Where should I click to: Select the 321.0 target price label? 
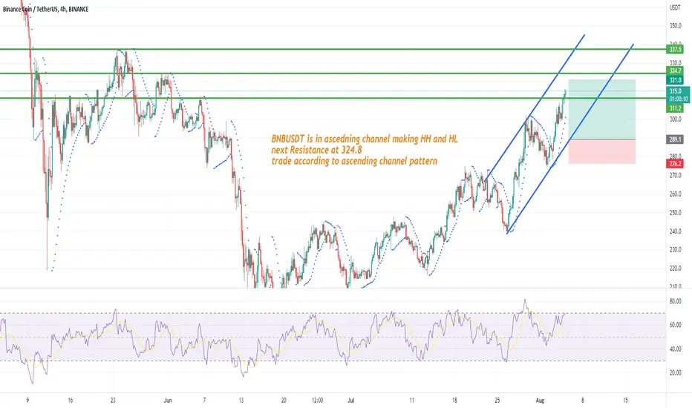[x=675, y=80]
